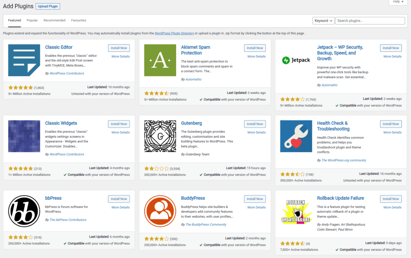View More Details for Gutenberg
Screen dimensions: 411x258
coord(256,132)
